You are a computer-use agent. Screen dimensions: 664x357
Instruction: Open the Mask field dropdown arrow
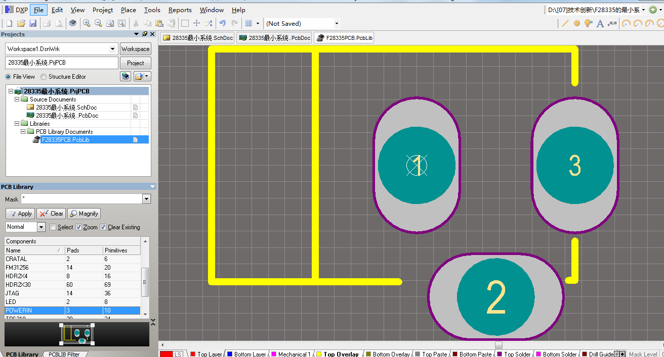[147, 199]
